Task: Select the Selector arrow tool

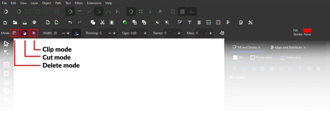Action: [x=6, y=44]
